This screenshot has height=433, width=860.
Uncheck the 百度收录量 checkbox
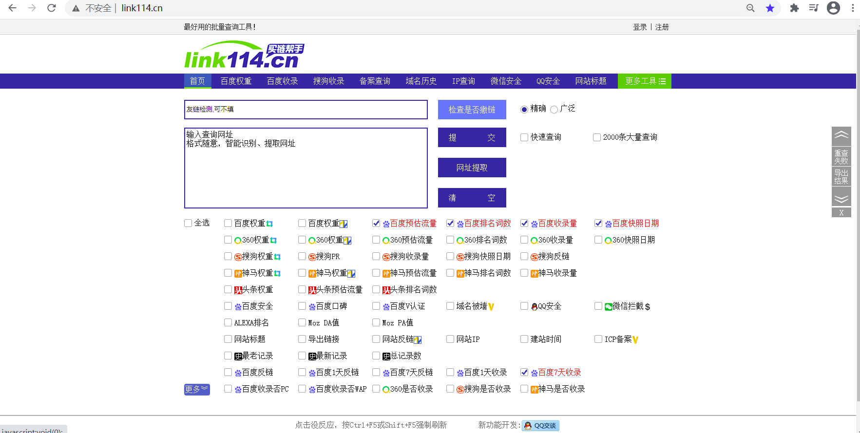pos(524,223)
